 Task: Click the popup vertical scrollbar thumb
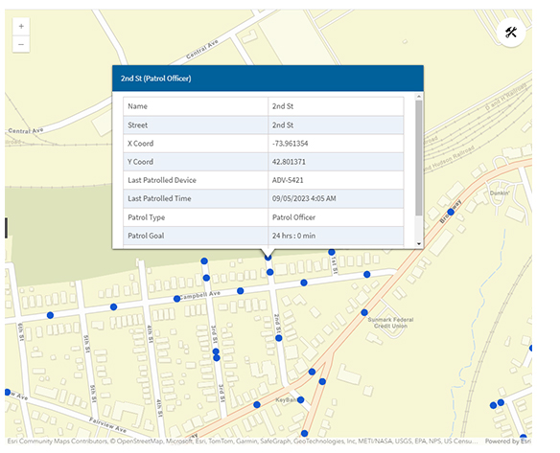click(x=419, y=158)
